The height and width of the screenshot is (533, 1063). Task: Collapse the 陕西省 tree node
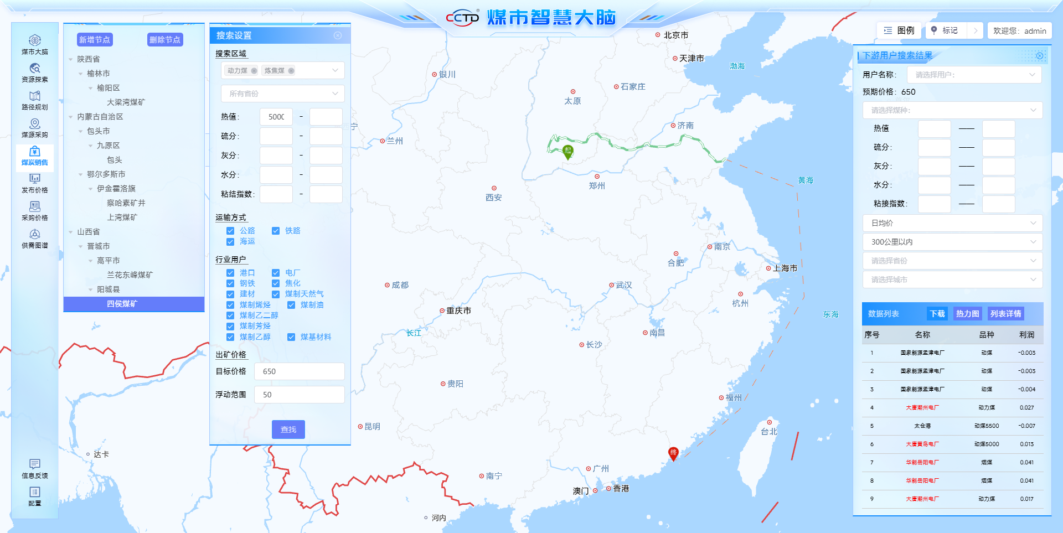(x=71, y=59)
